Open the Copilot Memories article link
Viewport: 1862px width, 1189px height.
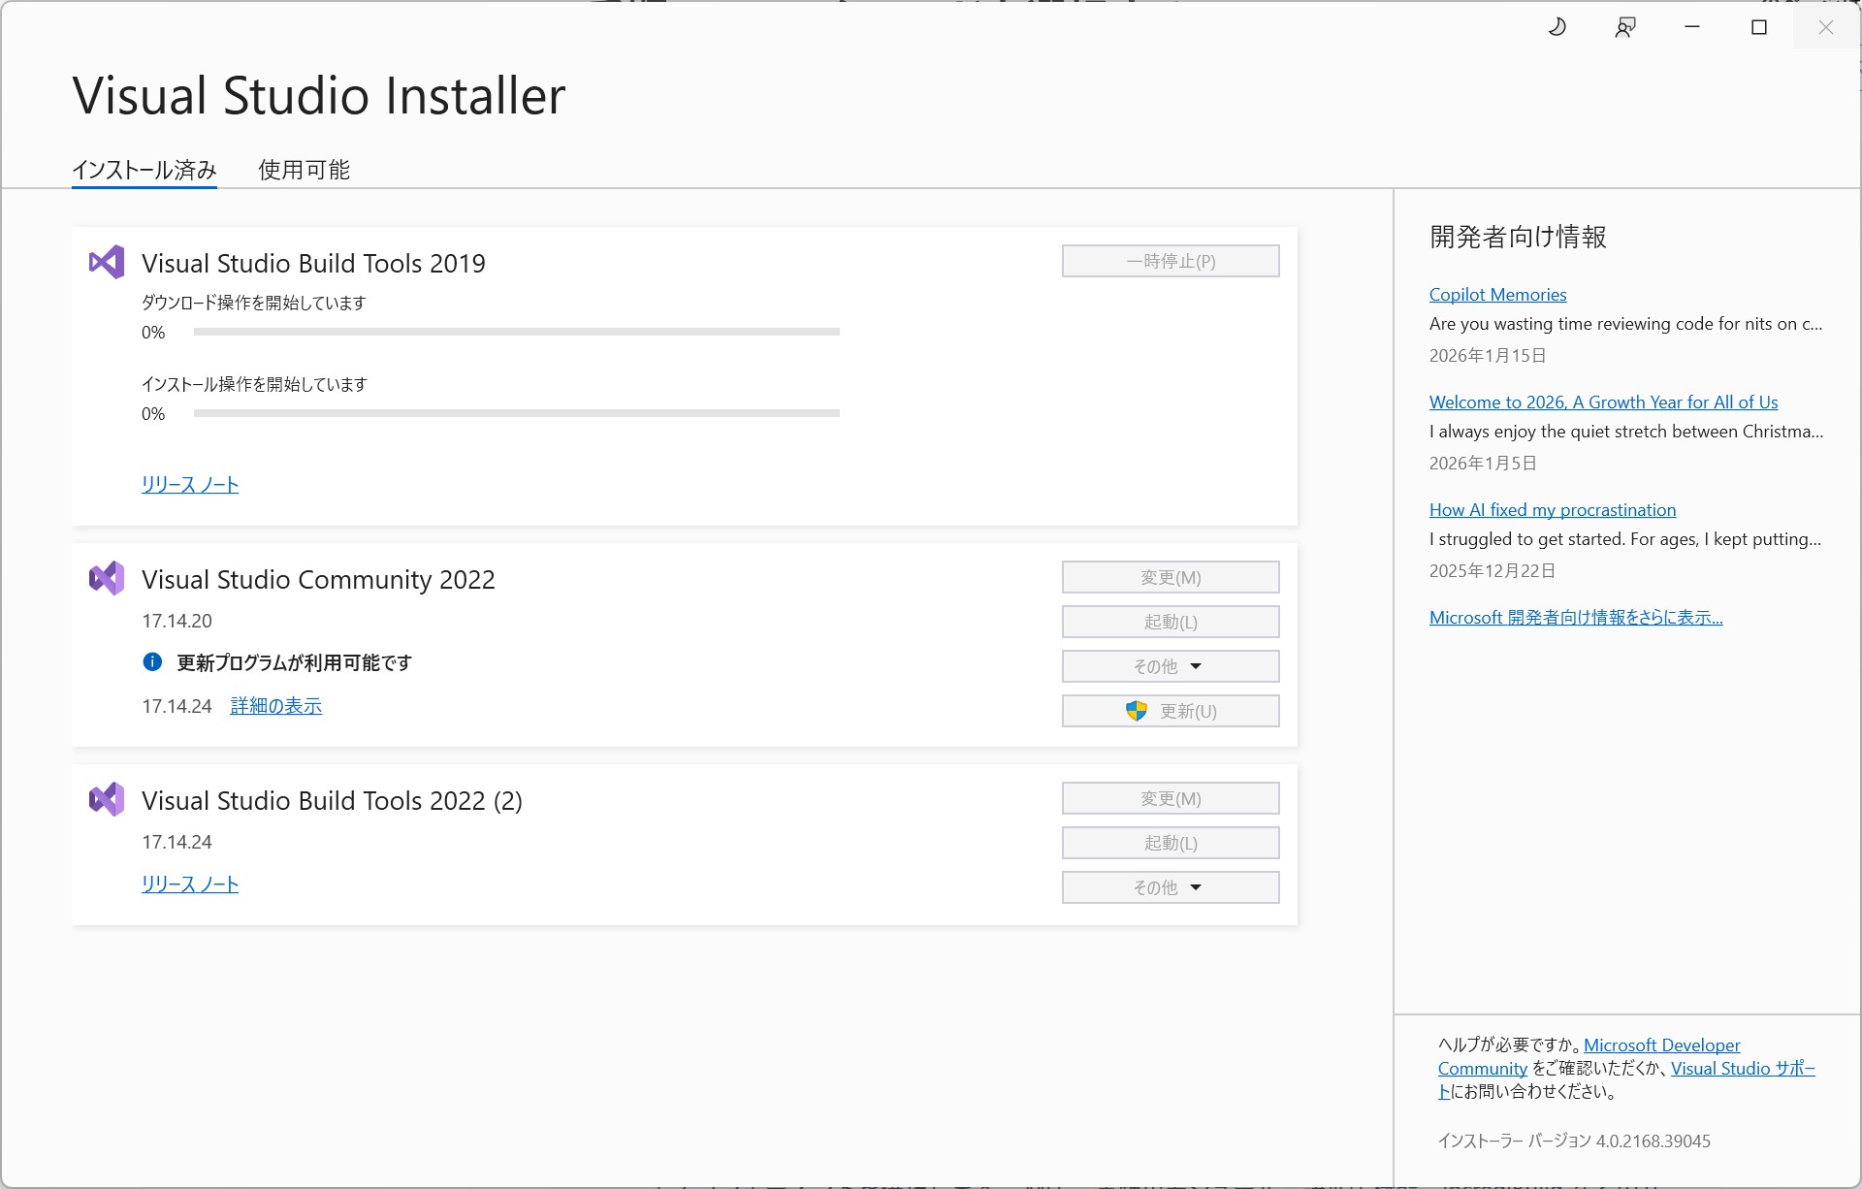coord(1497,295)
